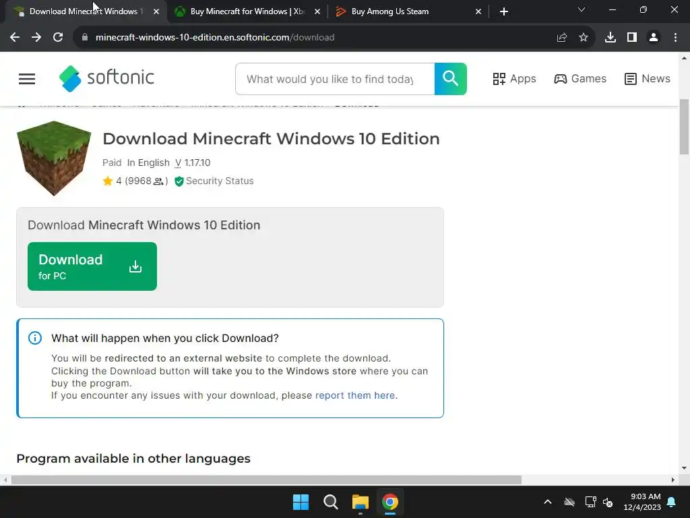The image size is (690, 518).
Task: Open taskbar Search
Action: (330, 502)
